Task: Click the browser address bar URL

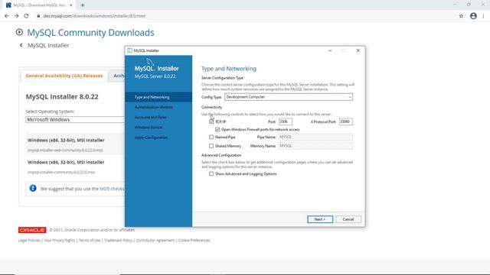Action: click(94, 16)
